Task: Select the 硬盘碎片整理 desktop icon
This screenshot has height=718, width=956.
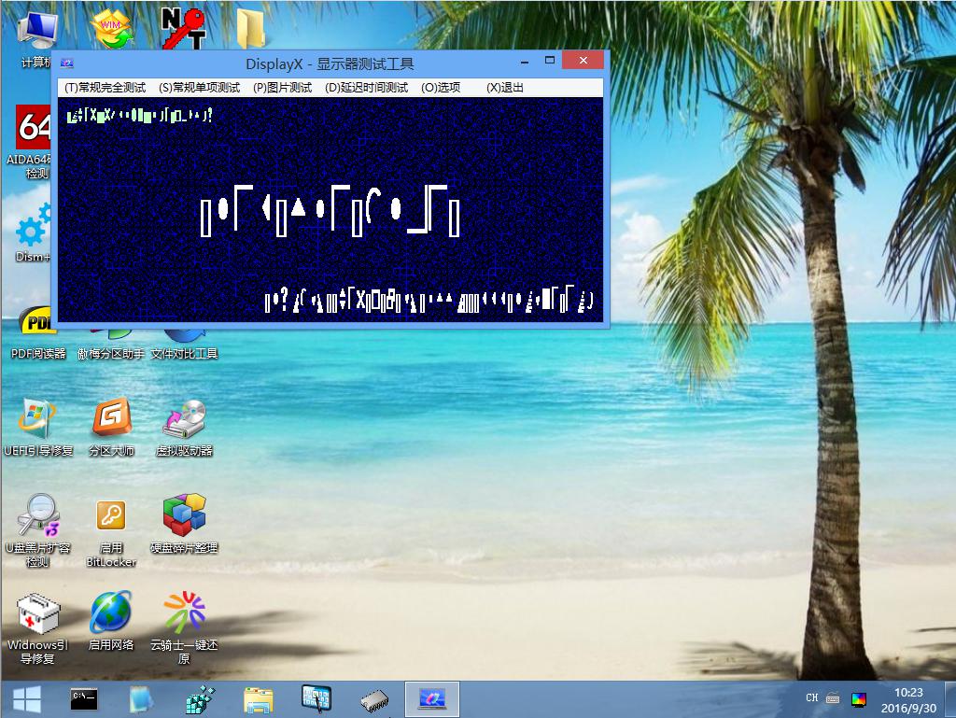Action: 184,516
